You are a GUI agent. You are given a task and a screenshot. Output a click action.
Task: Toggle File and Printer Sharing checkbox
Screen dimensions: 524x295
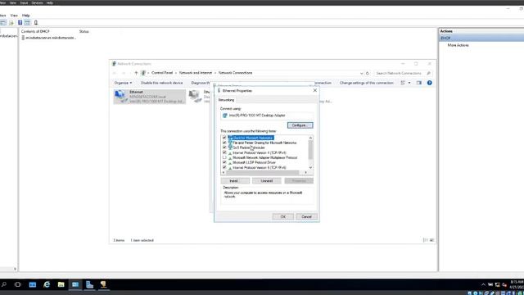point(224,143)
